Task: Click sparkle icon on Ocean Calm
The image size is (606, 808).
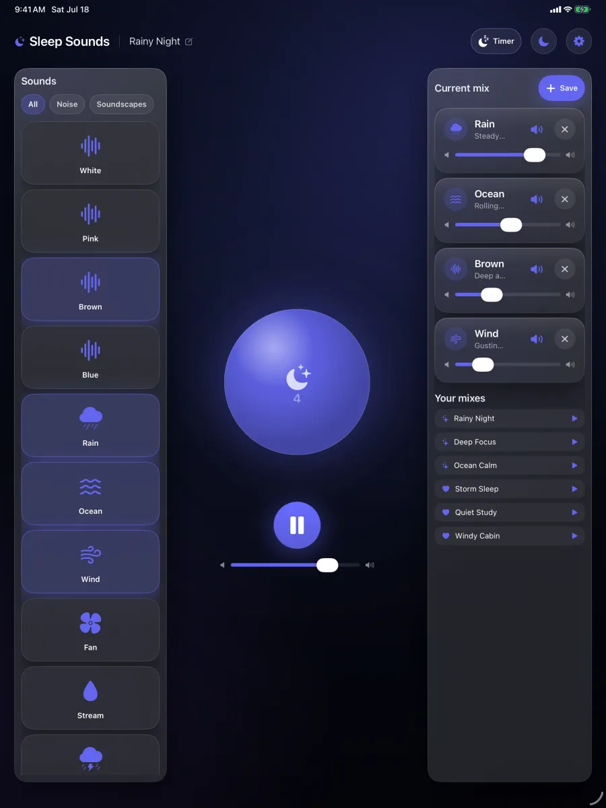Action: 445,466
